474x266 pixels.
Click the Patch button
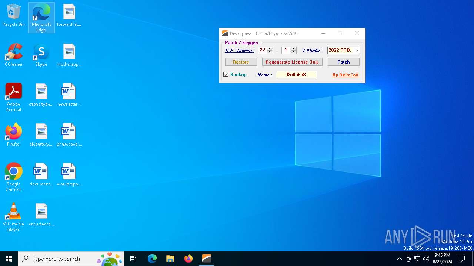344,62
